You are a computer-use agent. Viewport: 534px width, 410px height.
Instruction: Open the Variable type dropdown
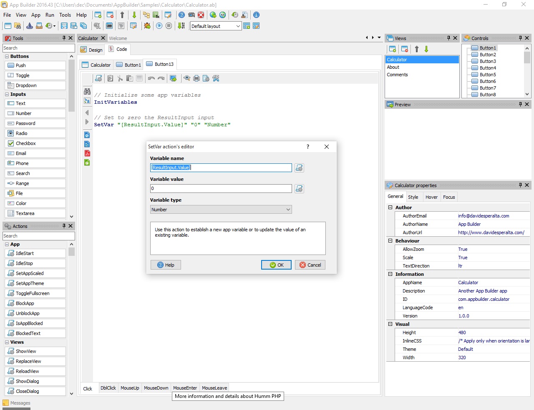[x=221, y=210]
